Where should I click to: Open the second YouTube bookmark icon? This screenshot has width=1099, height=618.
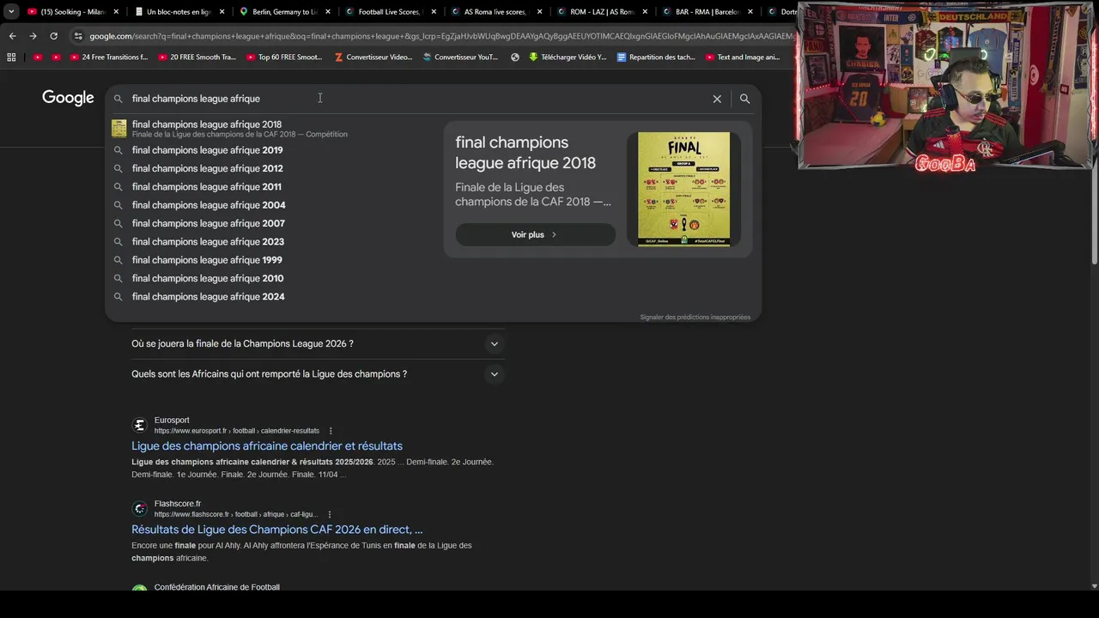pos(57,58)
